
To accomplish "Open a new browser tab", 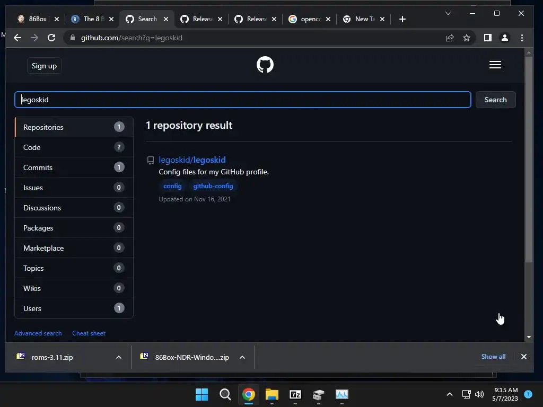I will (x=402, y=19).
